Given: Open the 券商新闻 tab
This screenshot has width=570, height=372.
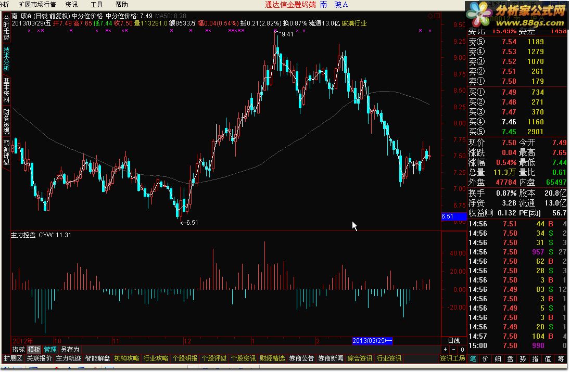Looking at the screenshot, I should pos(331,358).
